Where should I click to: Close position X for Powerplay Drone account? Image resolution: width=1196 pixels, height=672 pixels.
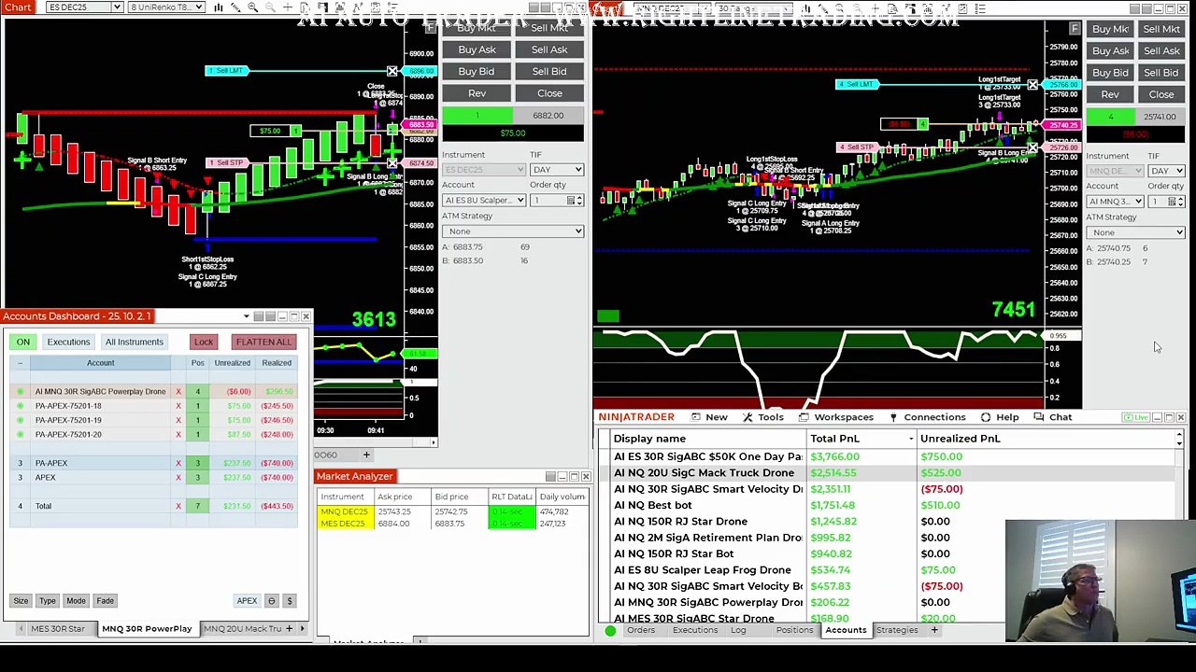178,391
